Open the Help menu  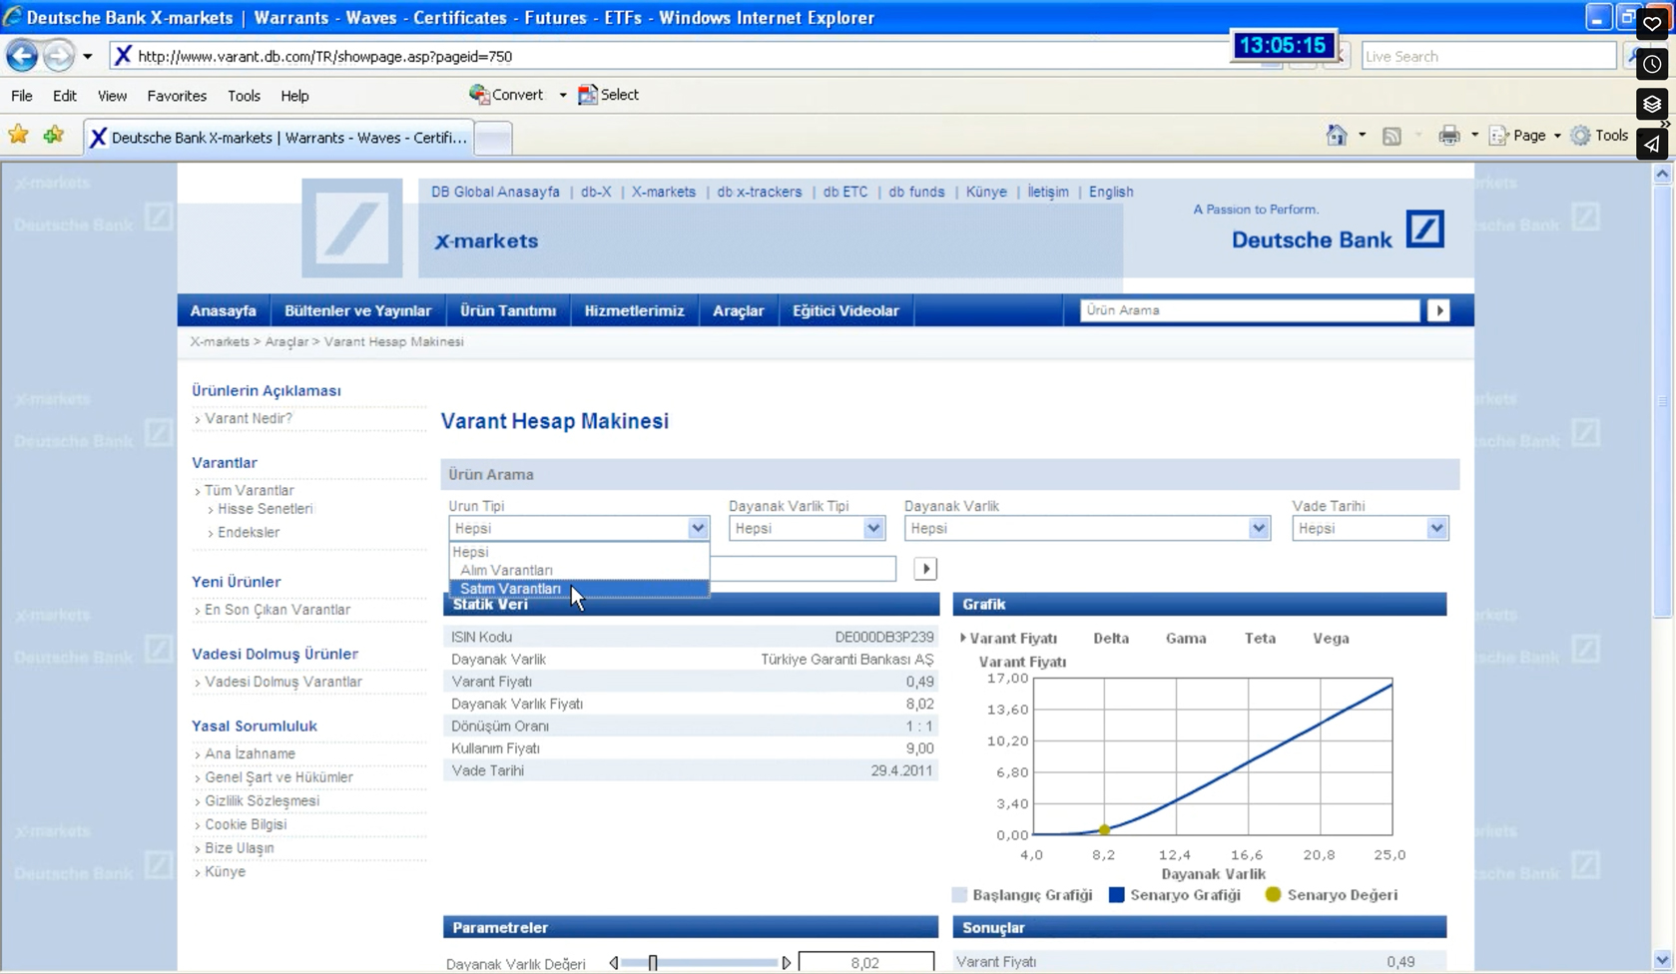click(294, 96)
